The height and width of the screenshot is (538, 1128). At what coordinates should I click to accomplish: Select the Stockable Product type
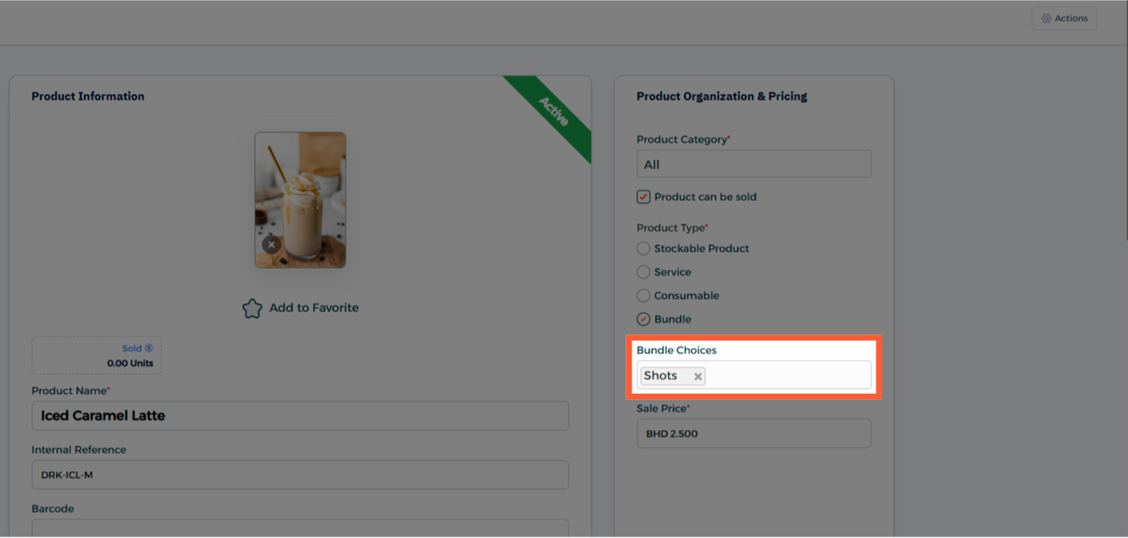coord(644,248)
